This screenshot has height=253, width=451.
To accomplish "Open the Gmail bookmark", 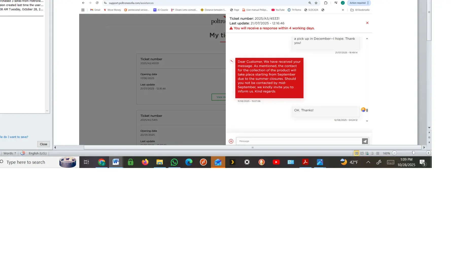I will click(x=95, y=10).
